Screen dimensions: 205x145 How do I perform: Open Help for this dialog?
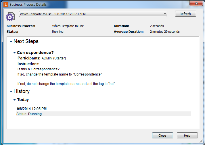pyautogui.click(x=187, y=136)
